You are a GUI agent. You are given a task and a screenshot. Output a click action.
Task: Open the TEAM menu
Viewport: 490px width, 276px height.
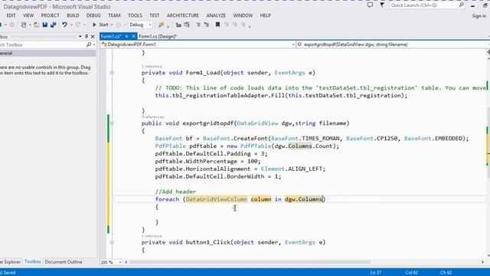tap(114, 15)
